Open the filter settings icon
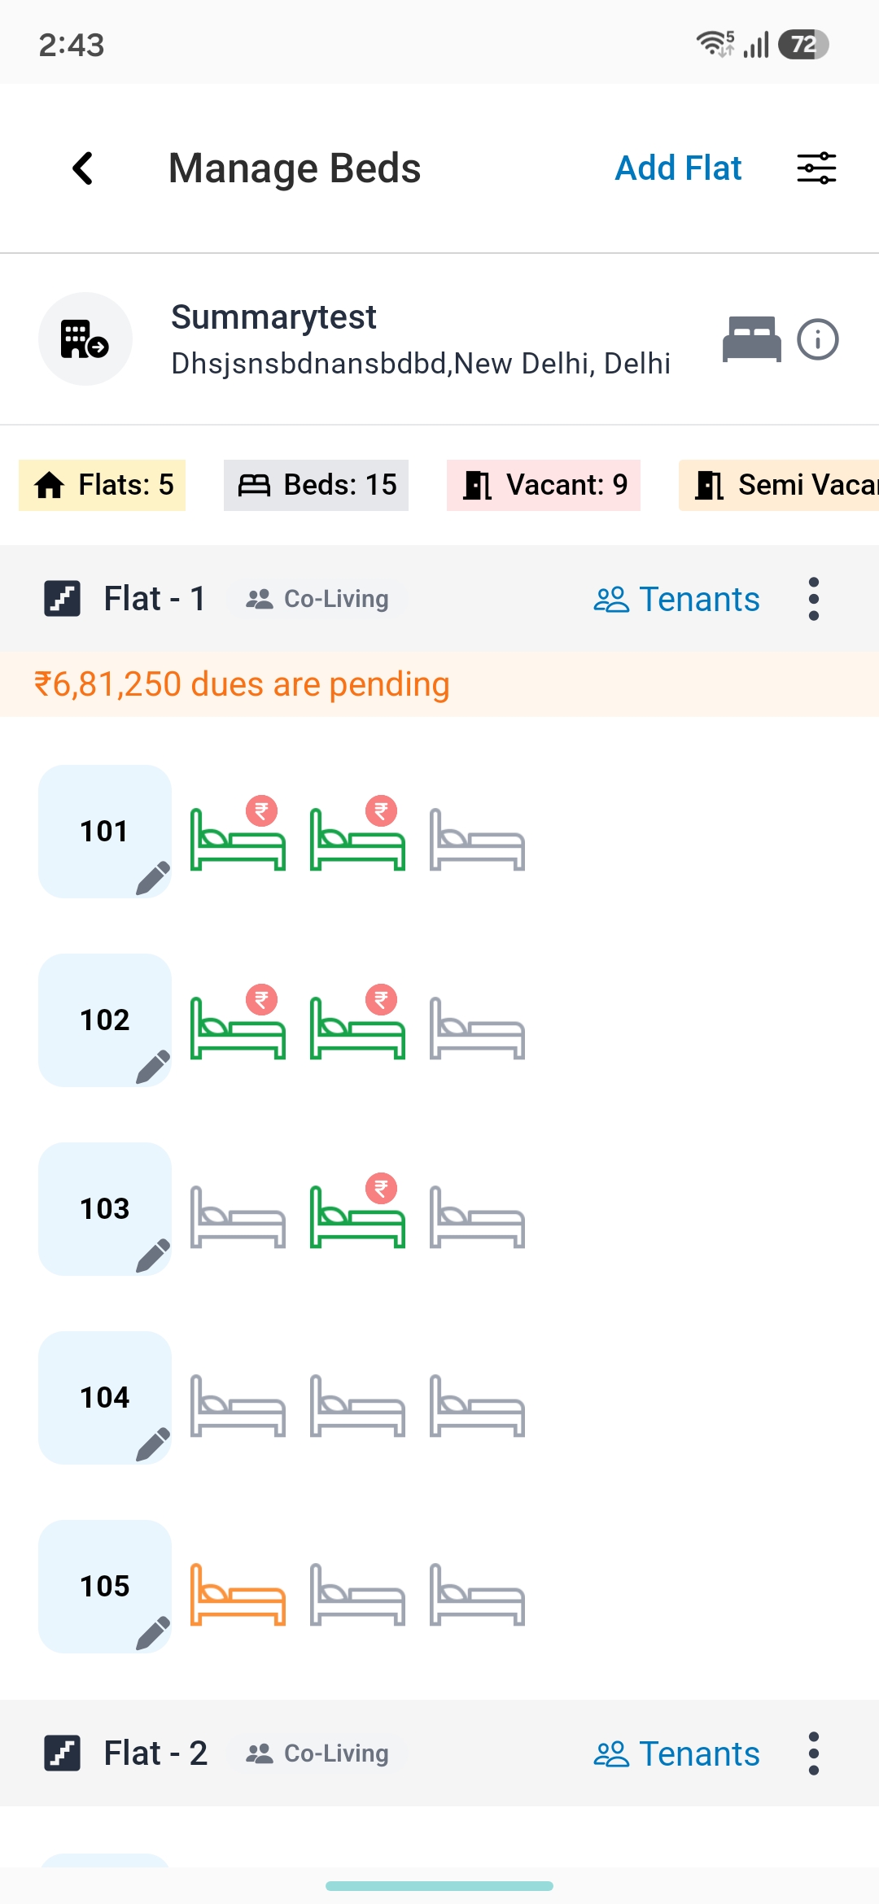Viewport: 879px width, 1904px height. point(816,168)
